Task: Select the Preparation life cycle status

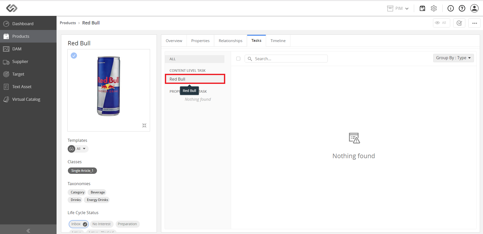Action: 127,224
